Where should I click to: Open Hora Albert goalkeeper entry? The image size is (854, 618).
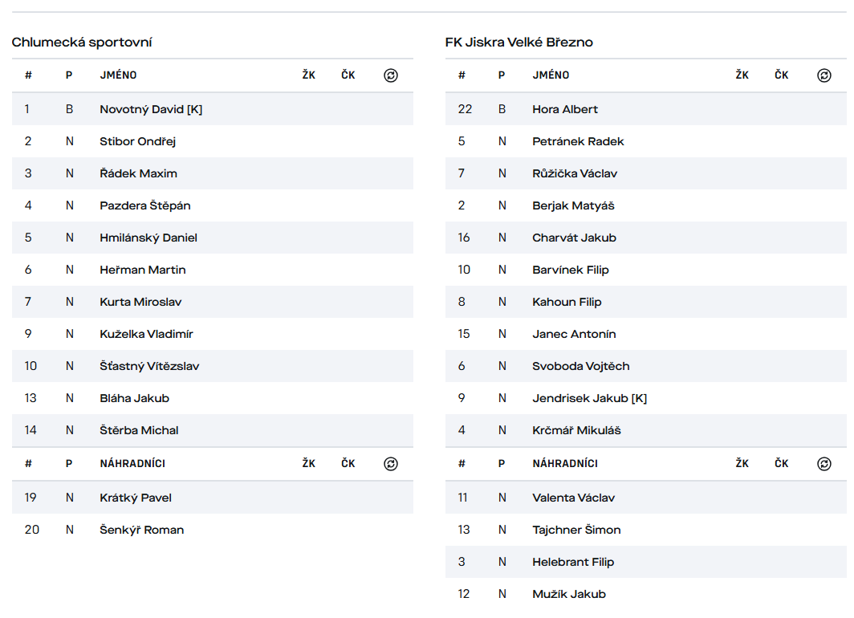565,109
